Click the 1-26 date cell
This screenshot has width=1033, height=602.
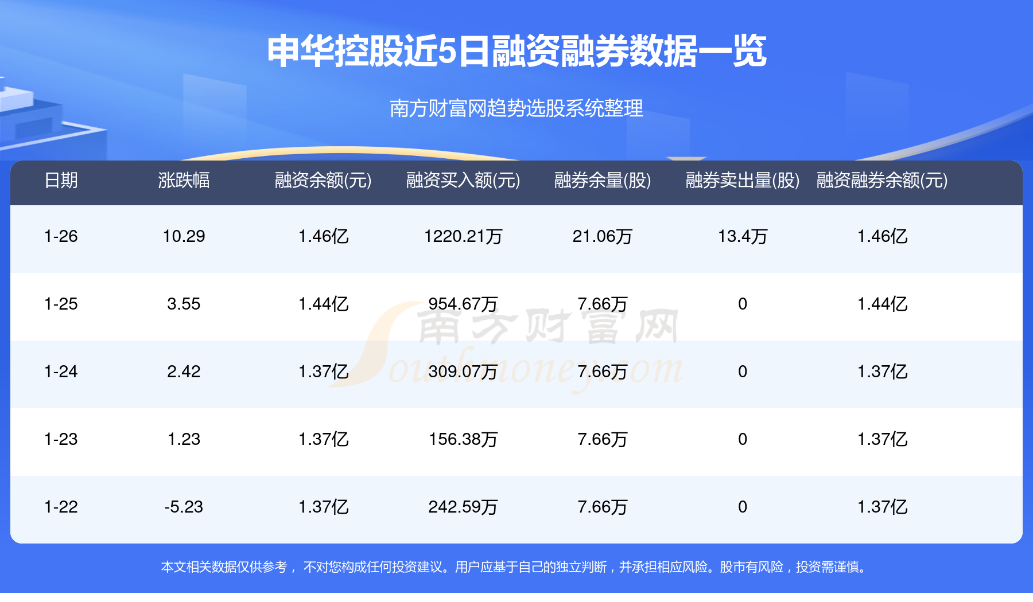[61, 236]
